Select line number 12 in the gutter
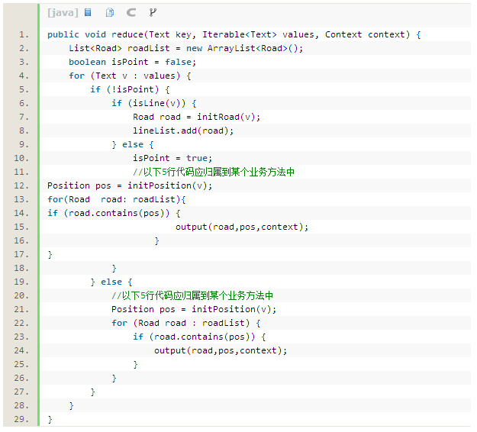 22,185
